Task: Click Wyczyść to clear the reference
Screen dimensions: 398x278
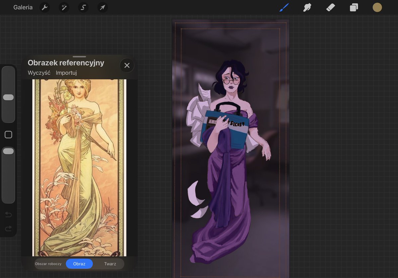Action: (x=39, y=73)
